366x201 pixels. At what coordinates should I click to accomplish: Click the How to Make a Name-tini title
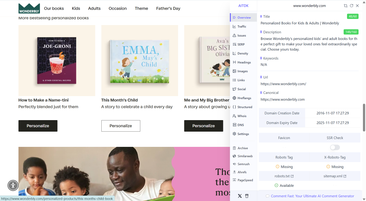click(43, 100)
